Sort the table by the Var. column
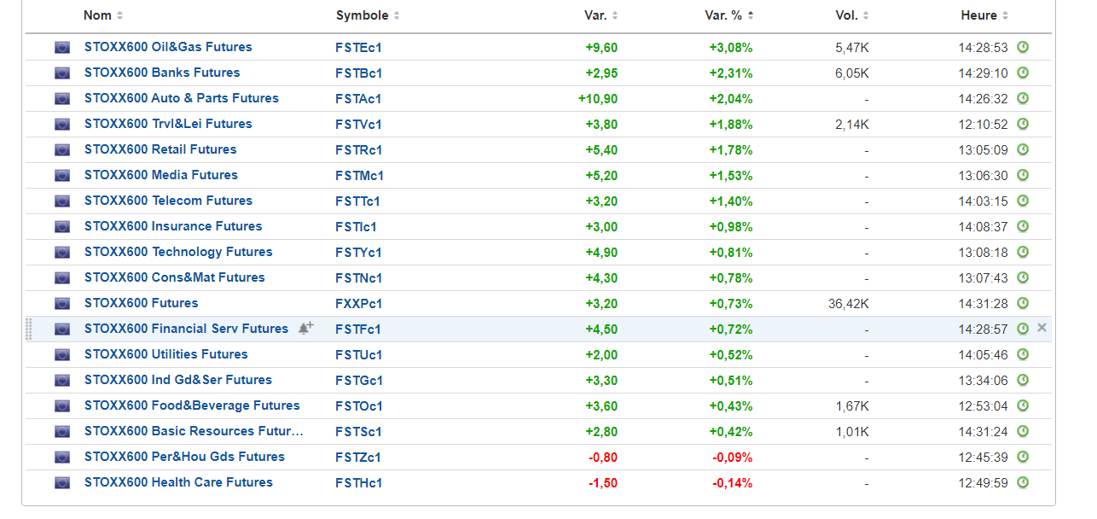The image size is (1097, 519). 601,15
